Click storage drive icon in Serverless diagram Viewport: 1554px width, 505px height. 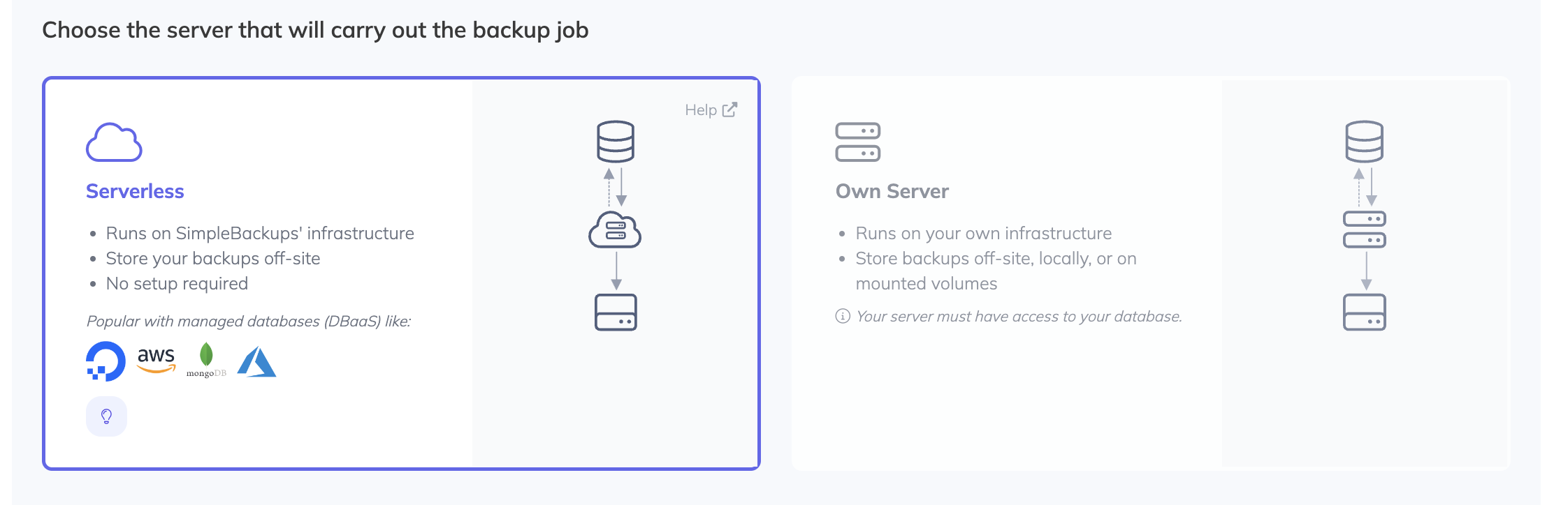615,312
